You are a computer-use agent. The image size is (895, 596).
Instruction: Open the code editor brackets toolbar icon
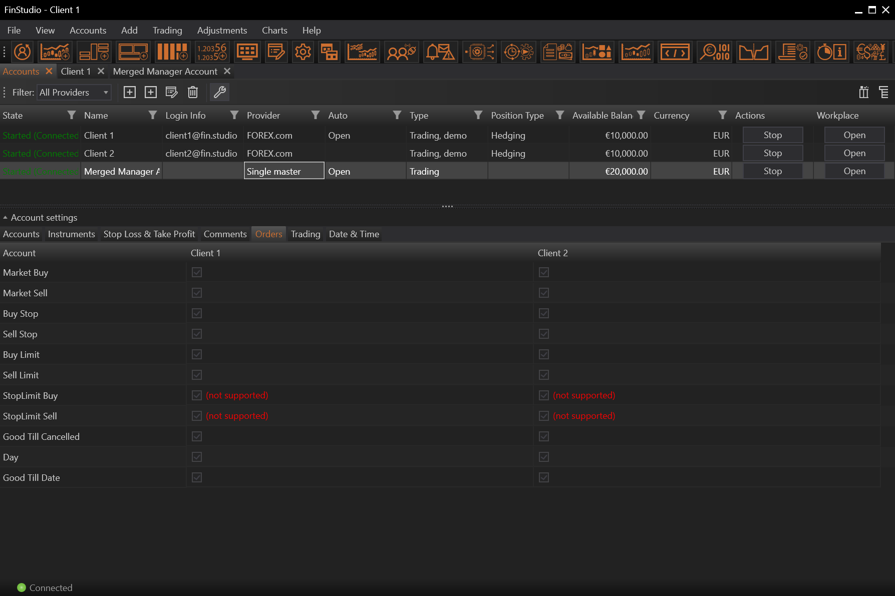(675, 52)
